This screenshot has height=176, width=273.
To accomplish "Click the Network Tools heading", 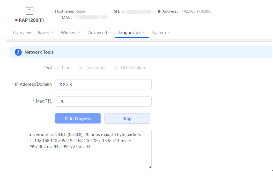I will click(39, 52).
